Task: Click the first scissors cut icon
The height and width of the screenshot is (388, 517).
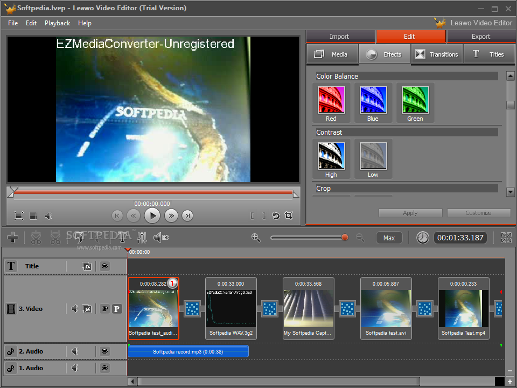Action: coord(36,237)
